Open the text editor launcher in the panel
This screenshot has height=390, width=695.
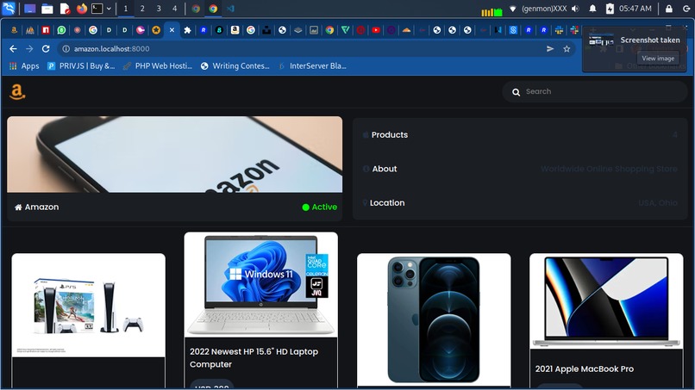(65, 9)
